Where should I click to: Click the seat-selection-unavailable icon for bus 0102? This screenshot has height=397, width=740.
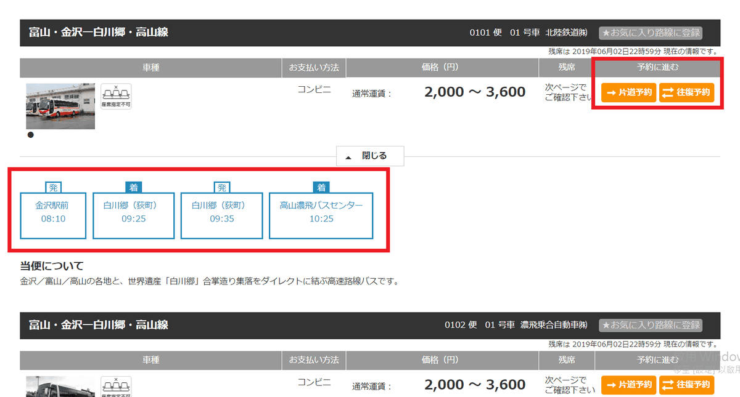pos(117,388)
